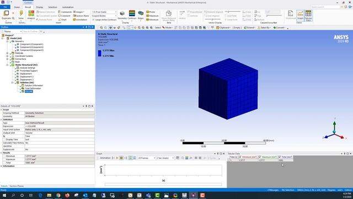Insert a Chart from the ribbon
The height and width of the screenshot is (199, 353).
click(62, 20)
